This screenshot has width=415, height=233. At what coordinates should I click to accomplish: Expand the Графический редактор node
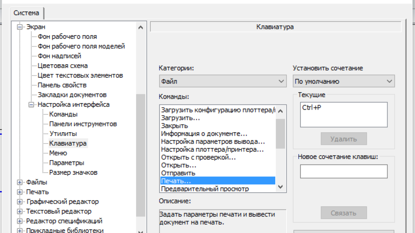click(19, 202)
